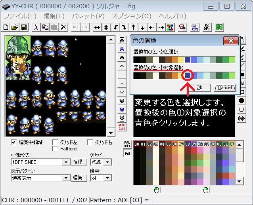This screenshot has height=205, width=253.
Task: Close the 色の置換 dialog
Action: [231, 41]
